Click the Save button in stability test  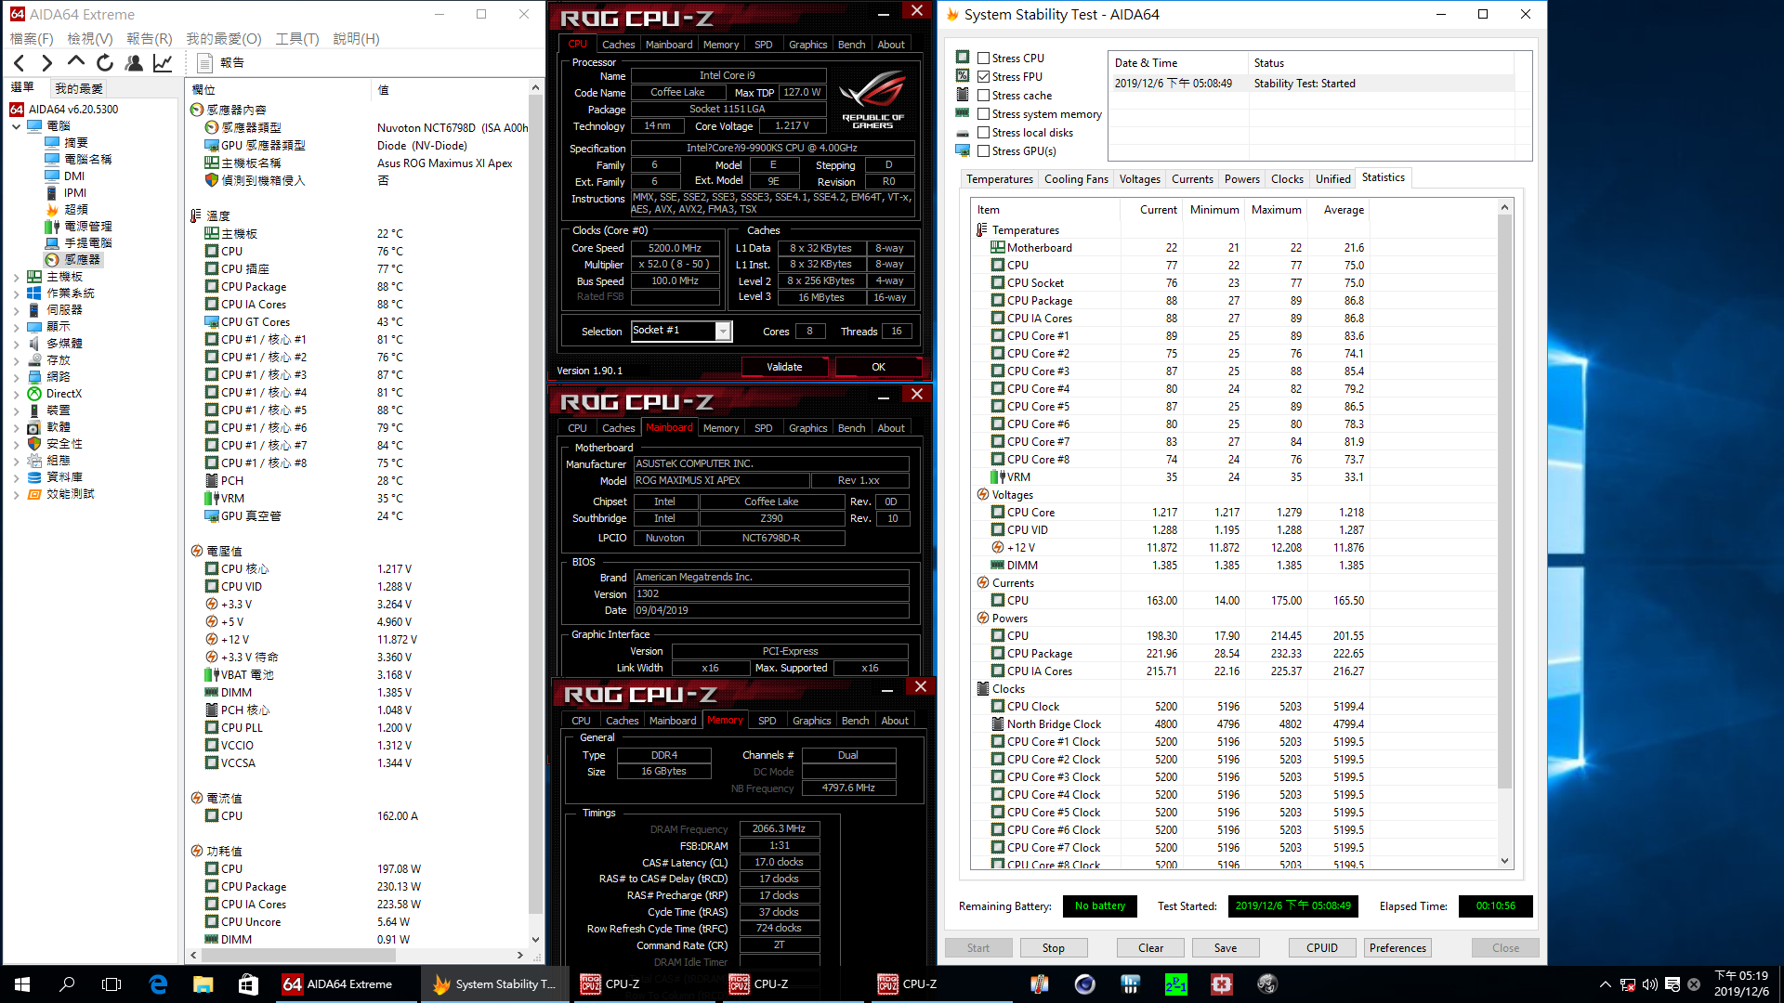(1226, 946)
